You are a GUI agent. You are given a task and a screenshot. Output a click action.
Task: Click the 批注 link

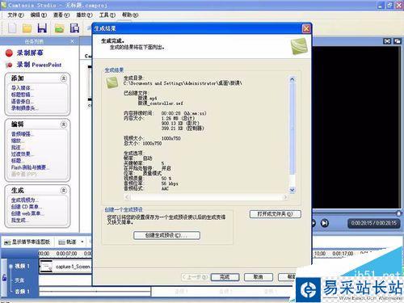18,147
